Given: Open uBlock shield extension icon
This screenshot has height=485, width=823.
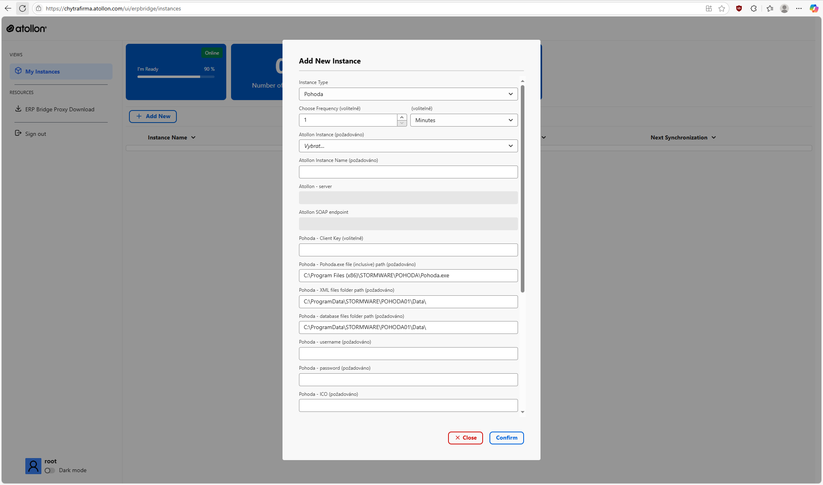Looking at the screenshot, I should 739,8.
